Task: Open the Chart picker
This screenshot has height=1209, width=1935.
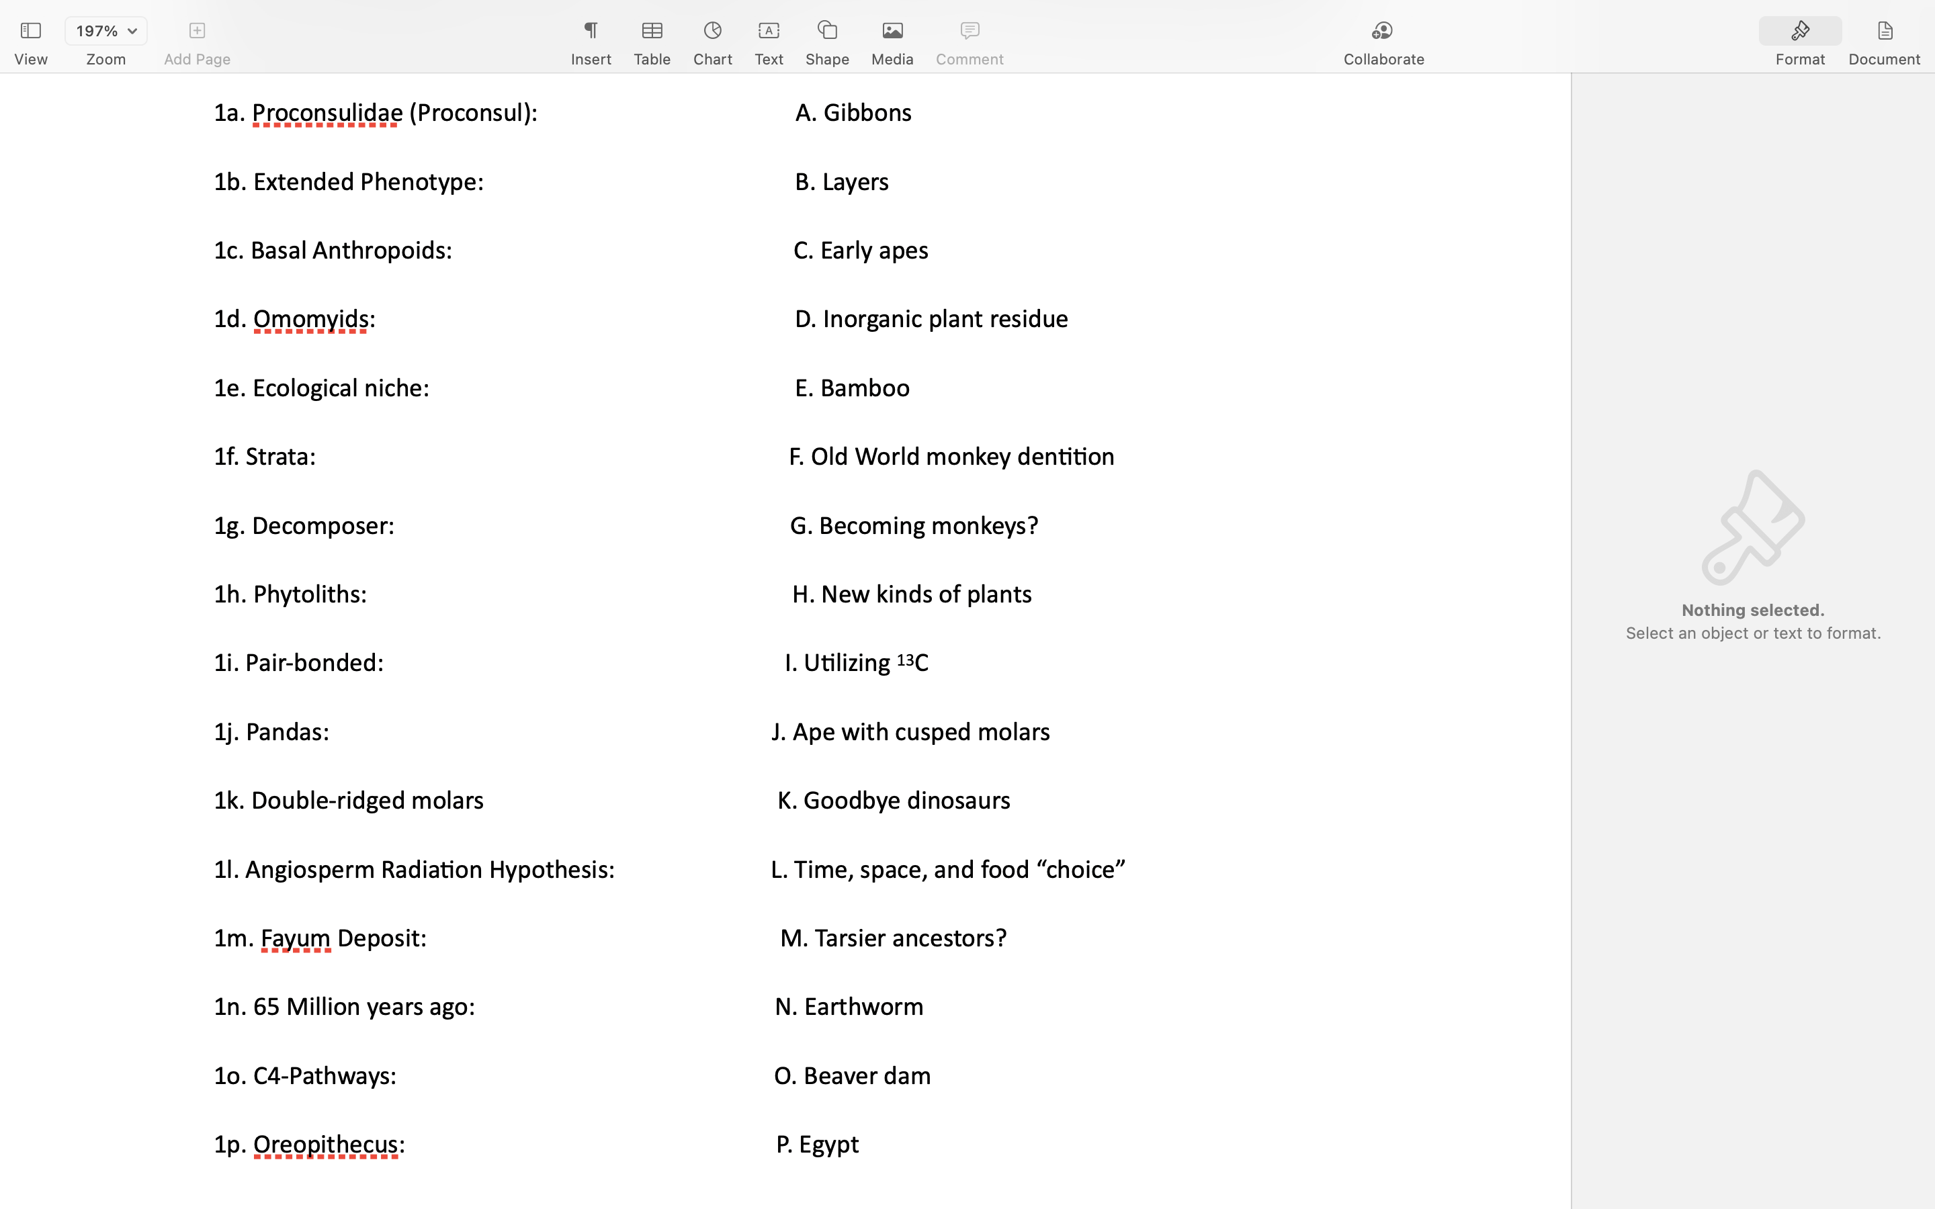Action: pyautogui.click(x=712, y=31)
